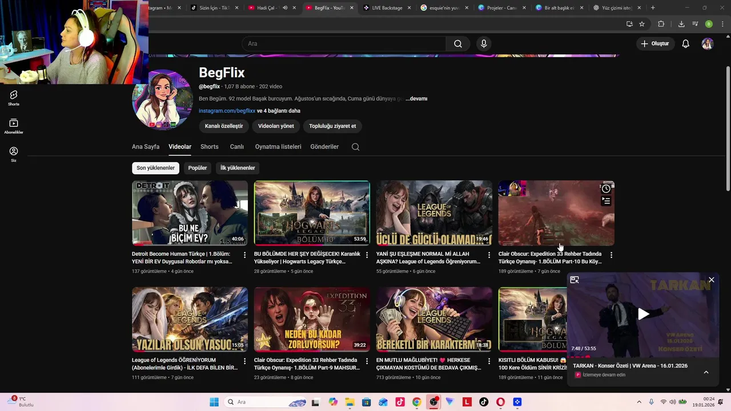The height and width of the screenshot is (411, 731).
Task: Show hidden system tray icons
Action: pyautogui.click(x=638, y=402)
